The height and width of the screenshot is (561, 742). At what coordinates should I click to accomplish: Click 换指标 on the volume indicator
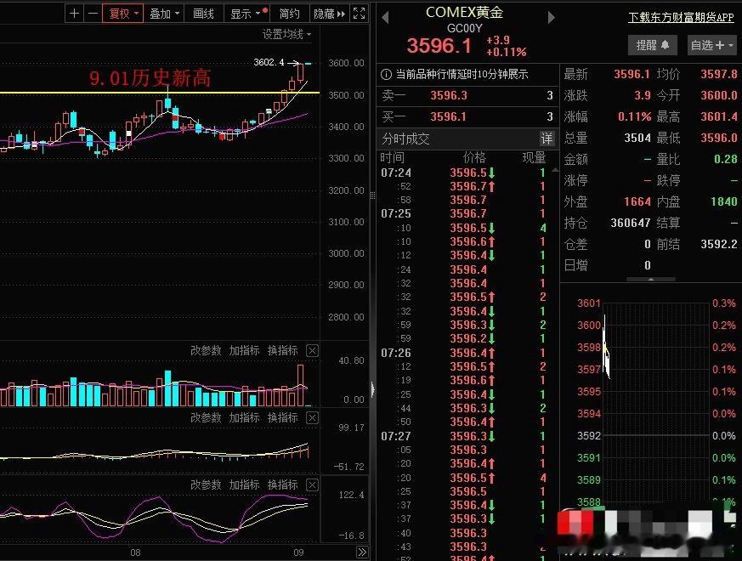282,350
